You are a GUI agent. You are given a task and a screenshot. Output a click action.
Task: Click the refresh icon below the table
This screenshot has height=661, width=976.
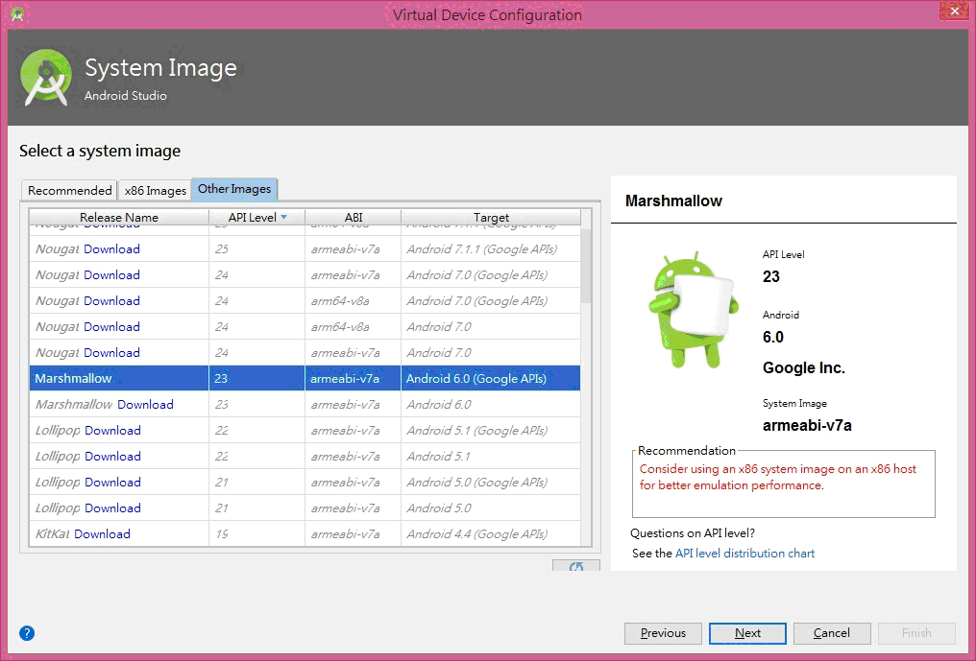click(576, 566)
